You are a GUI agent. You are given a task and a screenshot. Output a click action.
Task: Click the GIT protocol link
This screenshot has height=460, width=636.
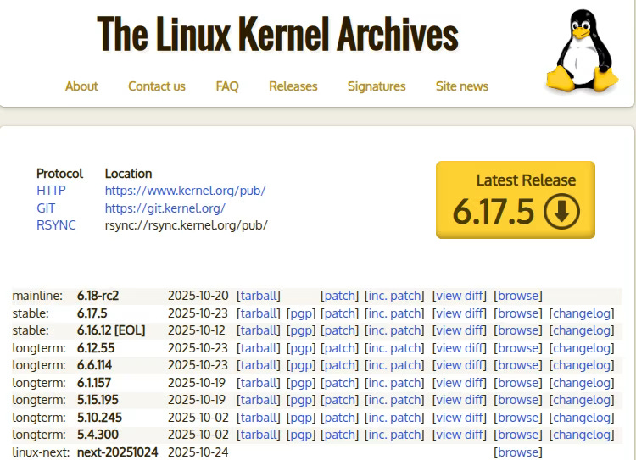click(x=46, y=208)
